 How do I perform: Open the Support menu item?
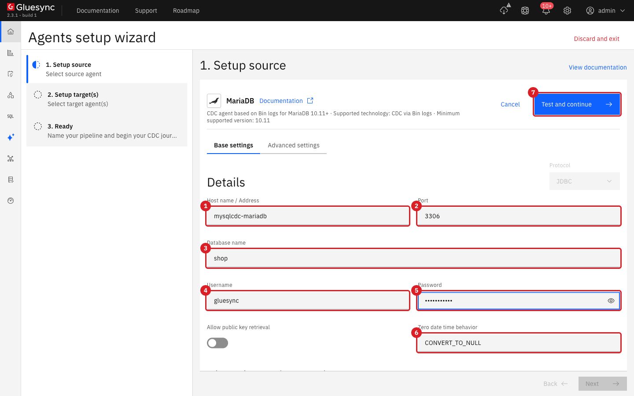point(146,11)
